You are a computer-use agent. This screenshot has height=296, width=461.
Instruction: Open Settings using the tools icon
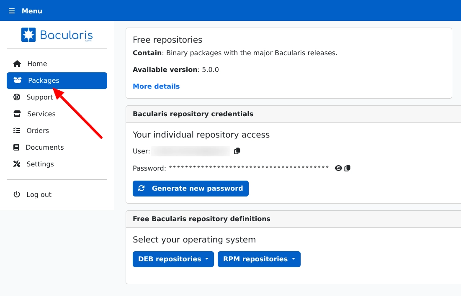(x=17, y=164)
